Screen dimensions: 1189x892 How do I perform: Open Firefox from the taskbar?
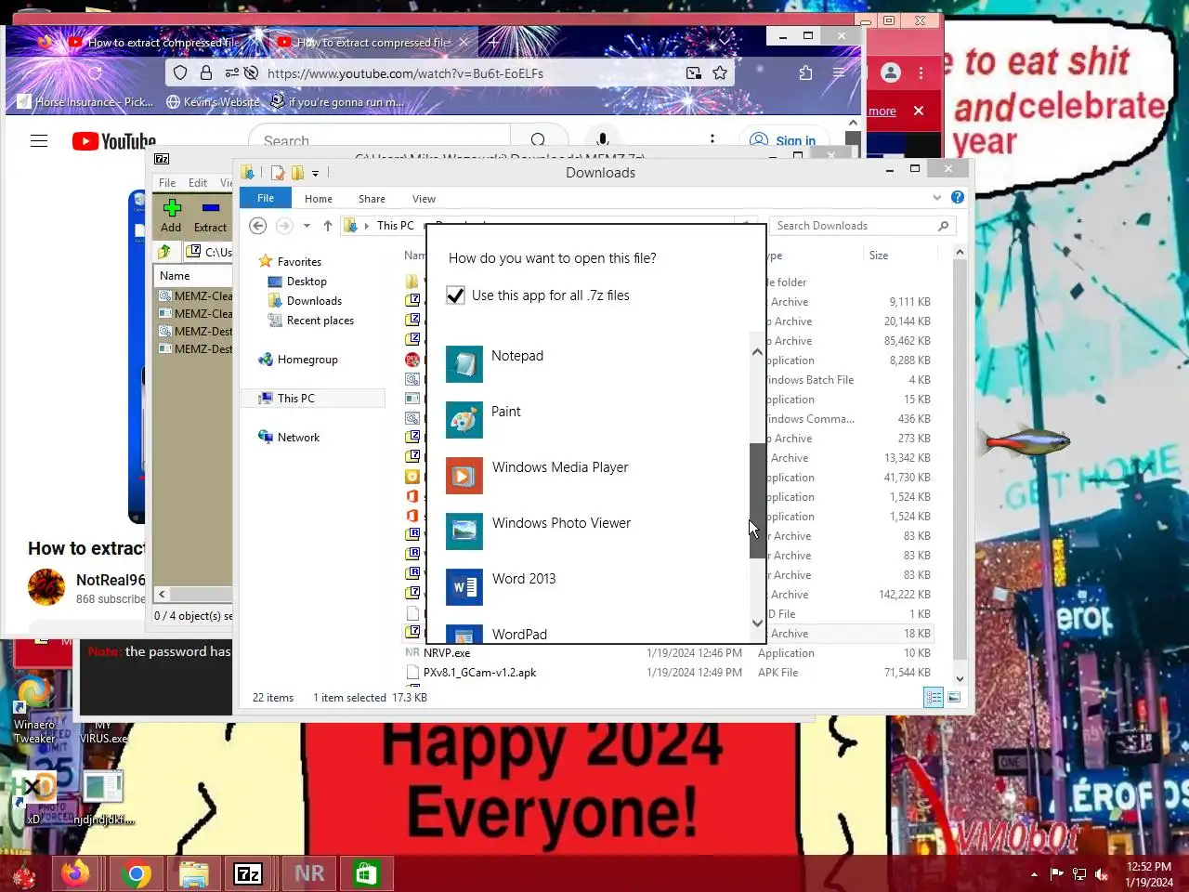(x=76, y=873)
